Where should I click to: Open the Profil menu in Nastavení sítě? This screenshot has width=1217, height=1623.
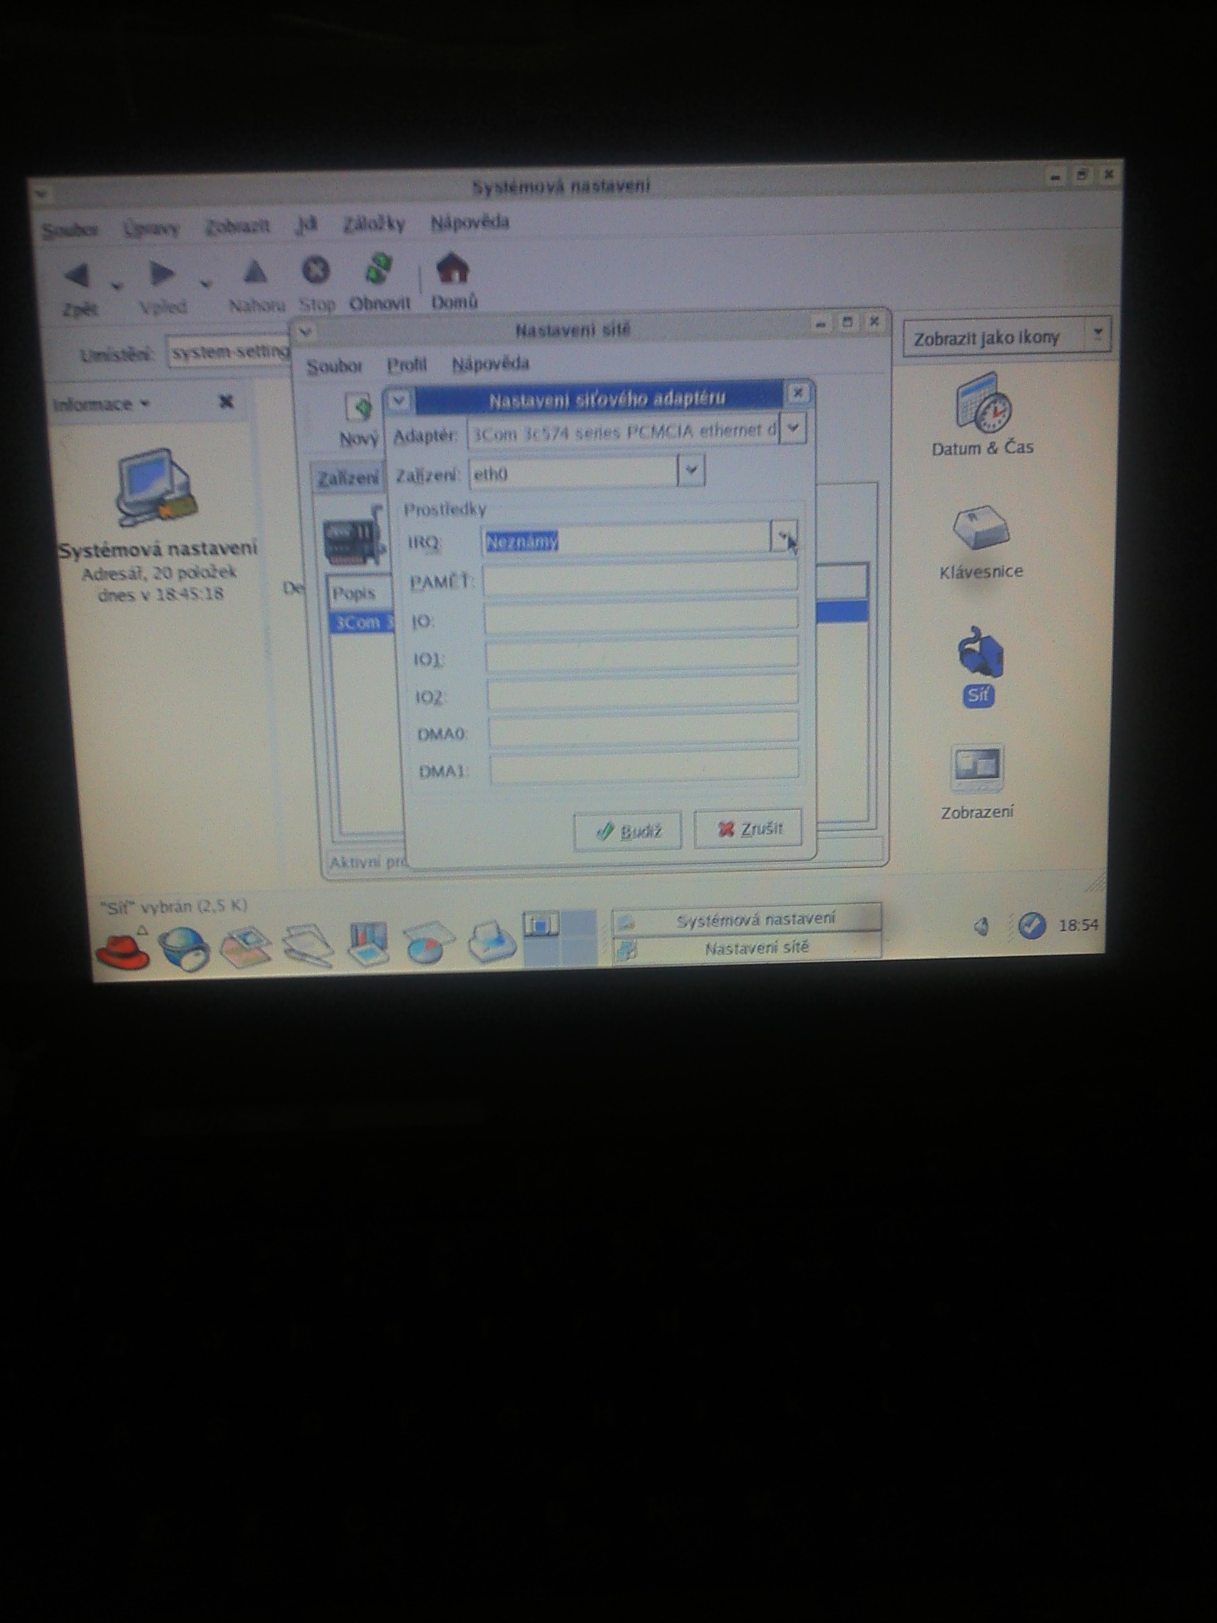pyautogui.click(x=406, y=364)
